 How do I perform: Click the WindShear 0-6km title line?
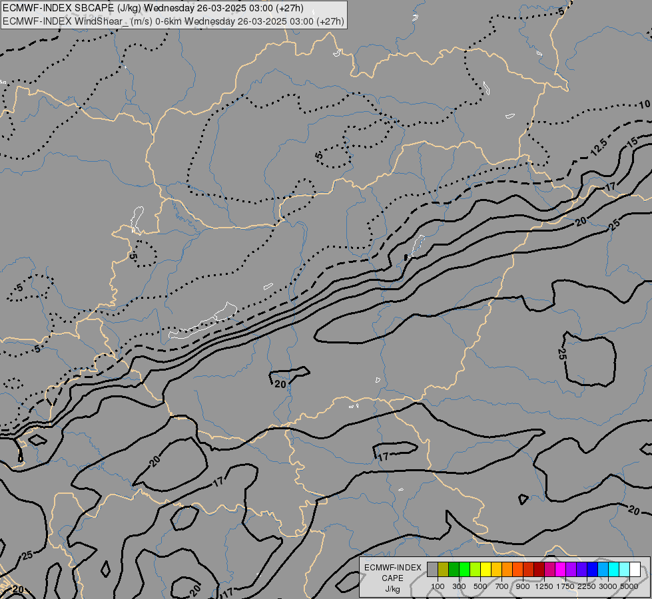173,21
